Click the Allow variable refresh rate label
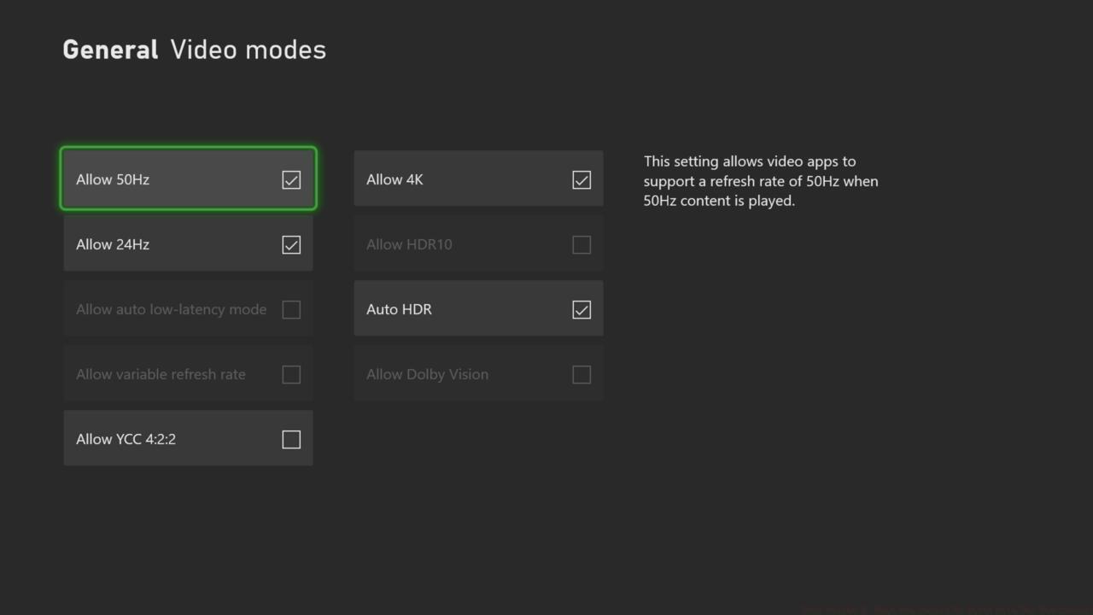 (x=161, y=375)
